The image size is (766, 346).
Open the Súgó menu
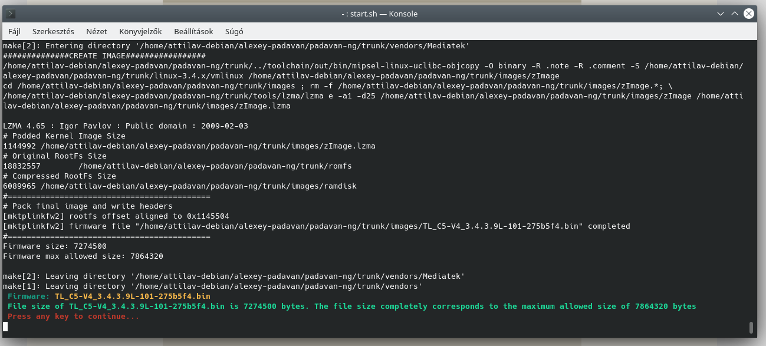click(x=234, y=31)
